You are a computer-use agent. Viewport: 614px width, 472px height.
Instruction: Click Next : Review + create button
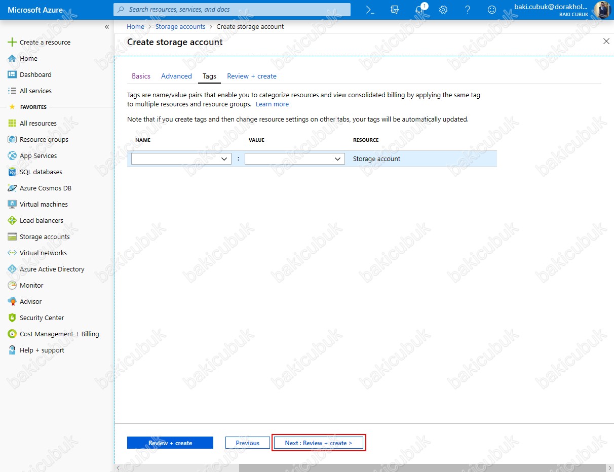319,443
